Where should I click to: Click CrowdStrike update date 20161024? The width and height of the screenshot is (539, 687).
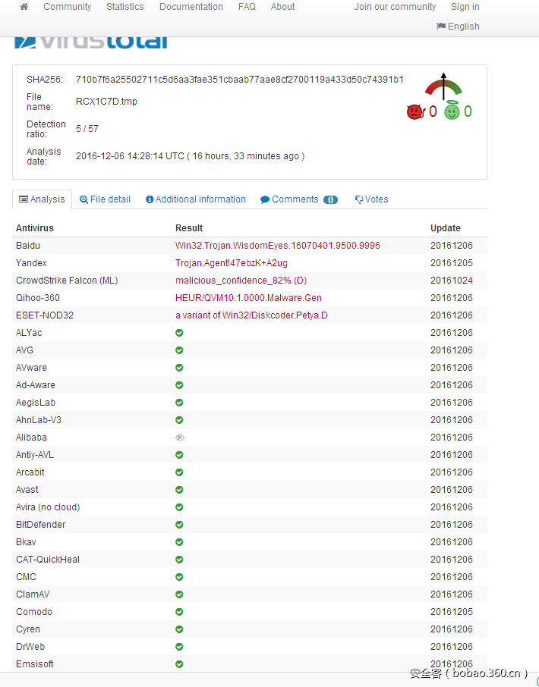coord(452,281)
